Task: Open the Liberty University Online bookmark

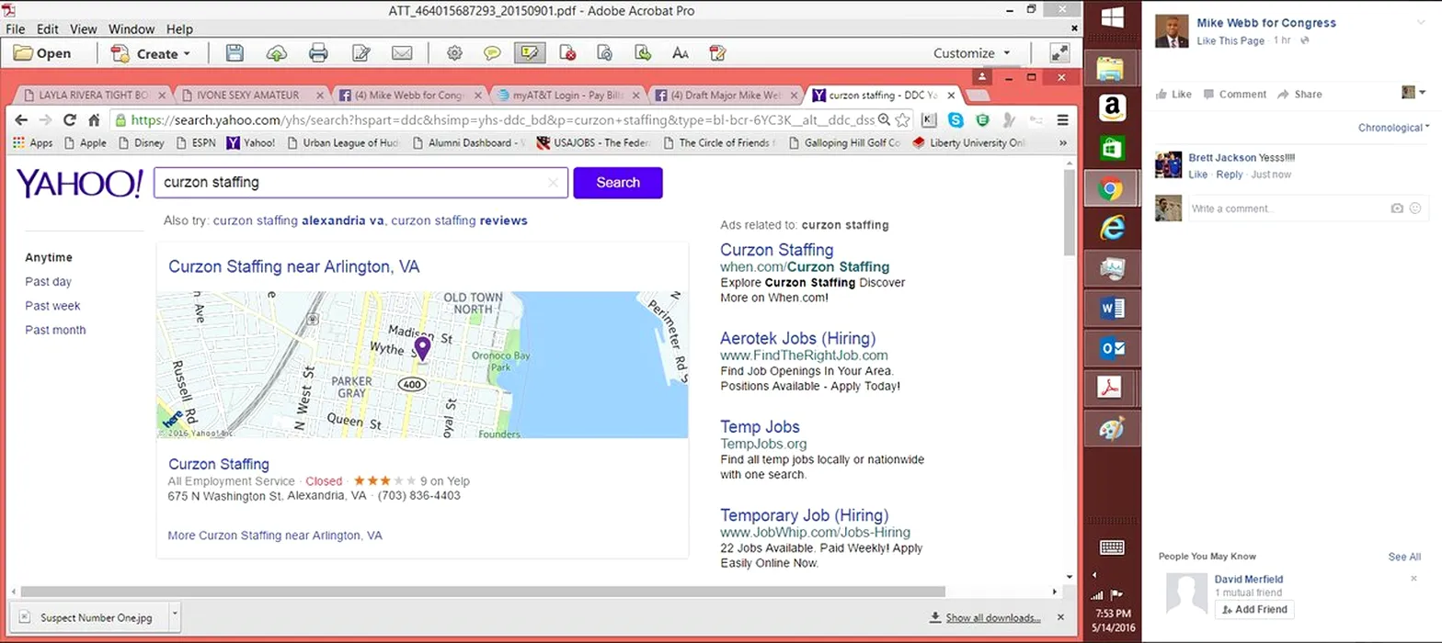Action: click(x=969, y=142)
